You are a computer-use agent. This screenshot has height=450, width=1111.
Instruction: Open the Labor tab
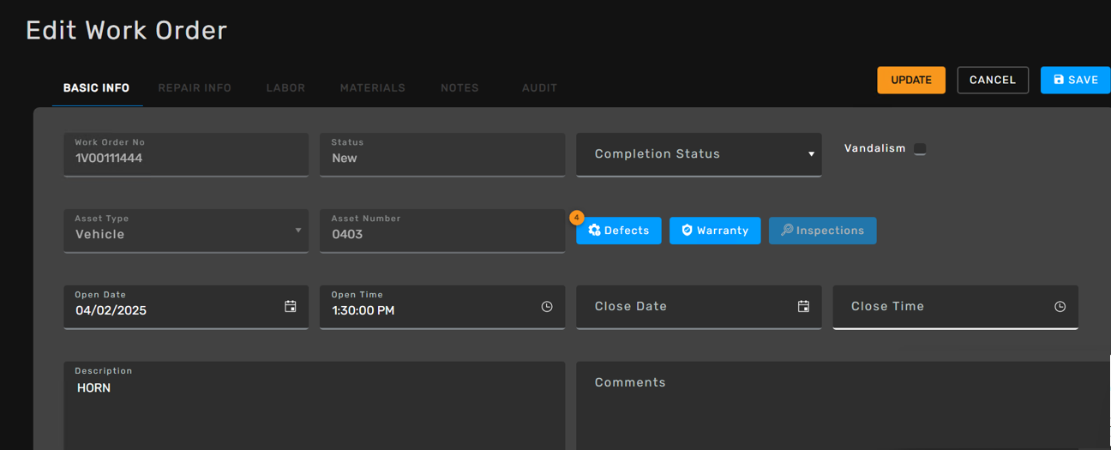[x=285, y=87]
